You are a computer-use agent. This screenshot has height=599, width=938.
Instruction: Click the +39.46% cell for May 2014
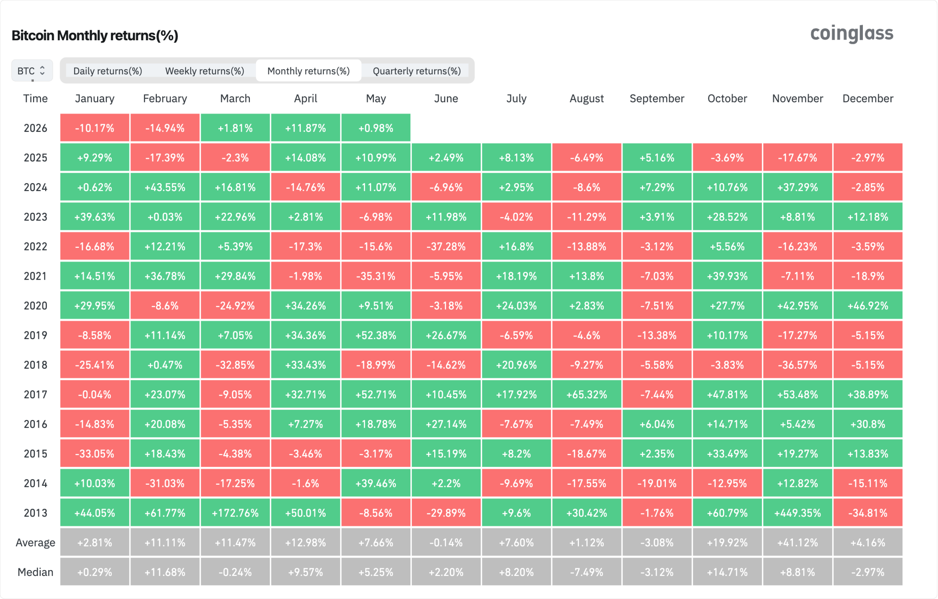coord(376,483)
